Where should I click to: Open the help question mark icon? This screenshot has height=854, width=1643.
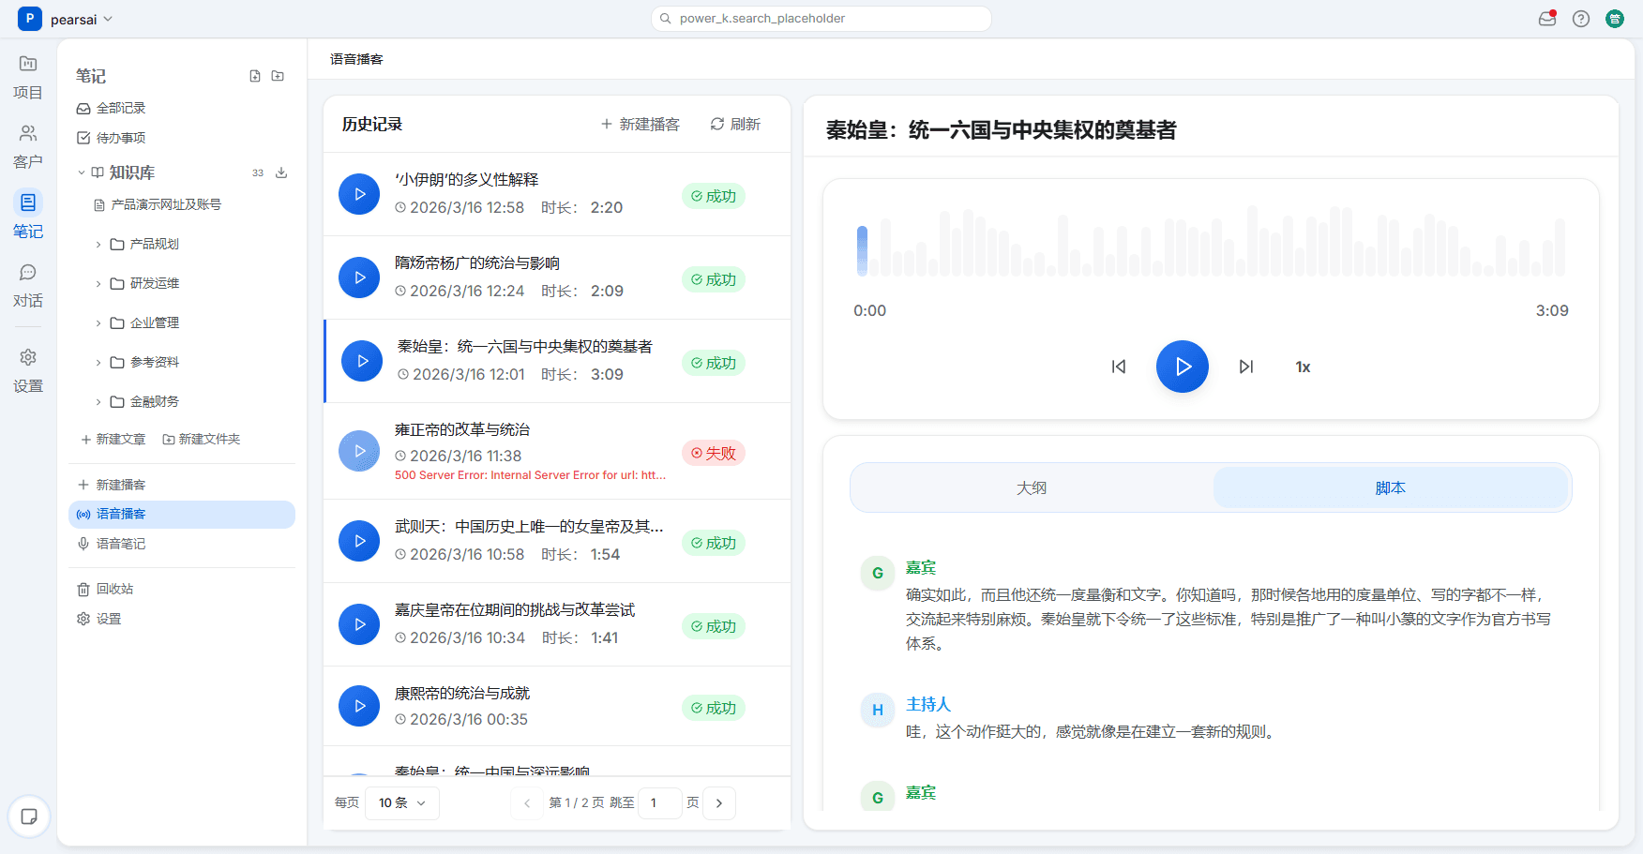click(1580, 19)
